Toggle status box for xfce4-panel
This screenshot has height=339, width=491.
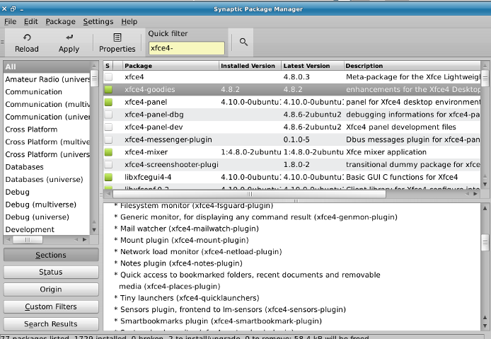108,102
